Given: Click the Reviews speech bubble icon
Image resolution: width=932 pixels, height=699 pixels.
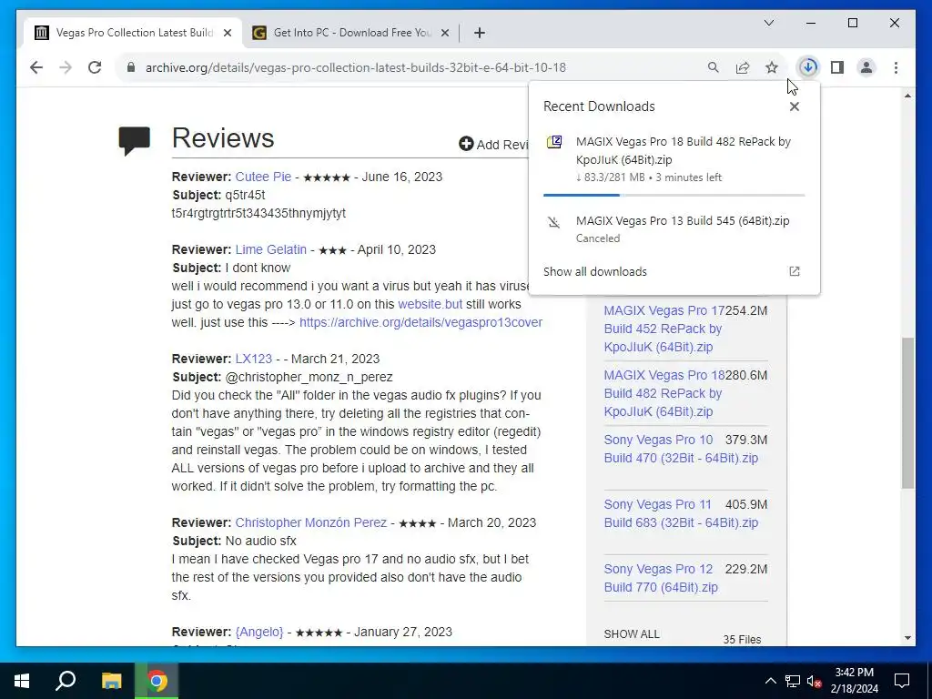Looking at the screenshot, I should (x=135, y=141).
